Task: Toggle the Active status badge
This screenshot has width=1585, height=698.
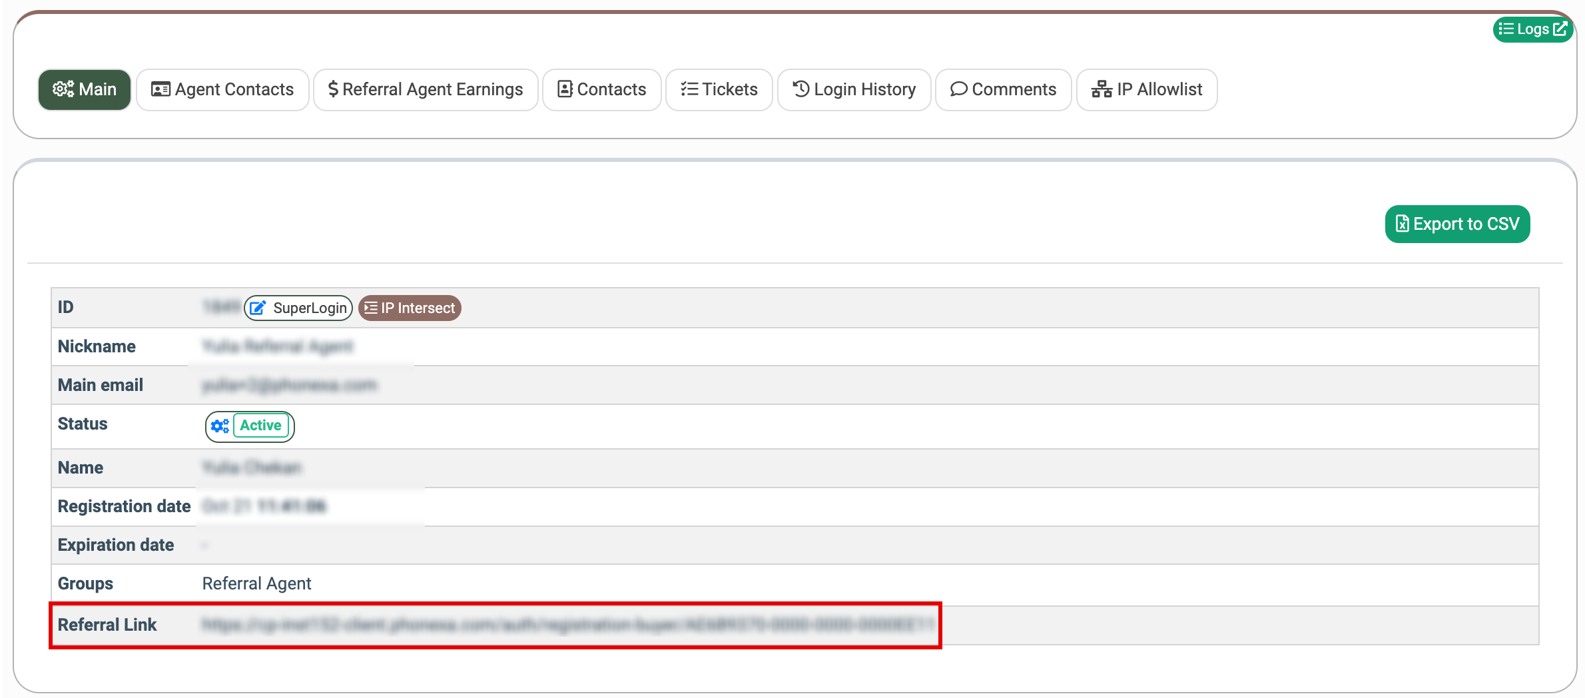Action: pyautogui.click(x=260, y=426)
